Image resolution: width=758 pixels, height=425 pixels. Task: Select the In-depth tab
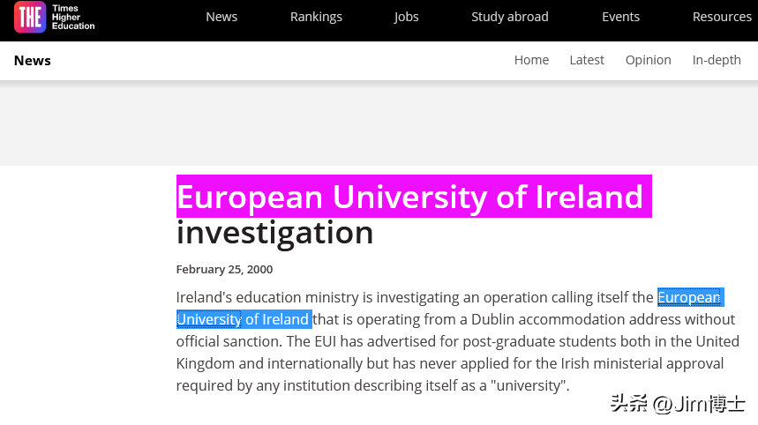(x=717, y=60)
